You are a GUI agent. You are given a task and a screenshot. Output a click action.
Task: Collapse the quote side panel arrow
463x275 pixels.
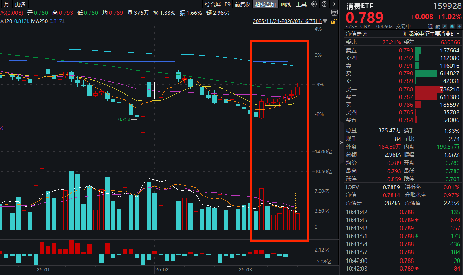(x=342, y=143)
